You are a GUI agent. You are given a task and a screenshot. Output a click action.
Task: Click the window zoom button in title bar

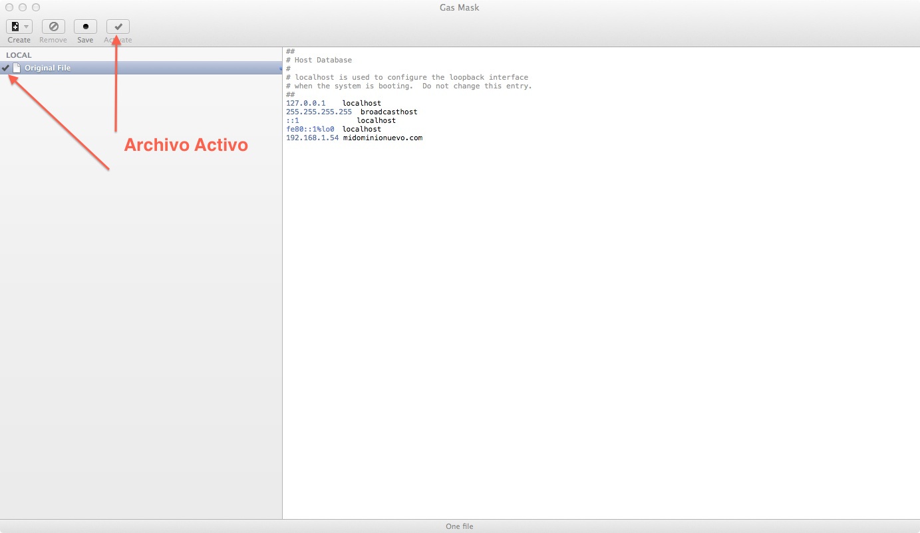pyautogui.click(x=36, y=7)
